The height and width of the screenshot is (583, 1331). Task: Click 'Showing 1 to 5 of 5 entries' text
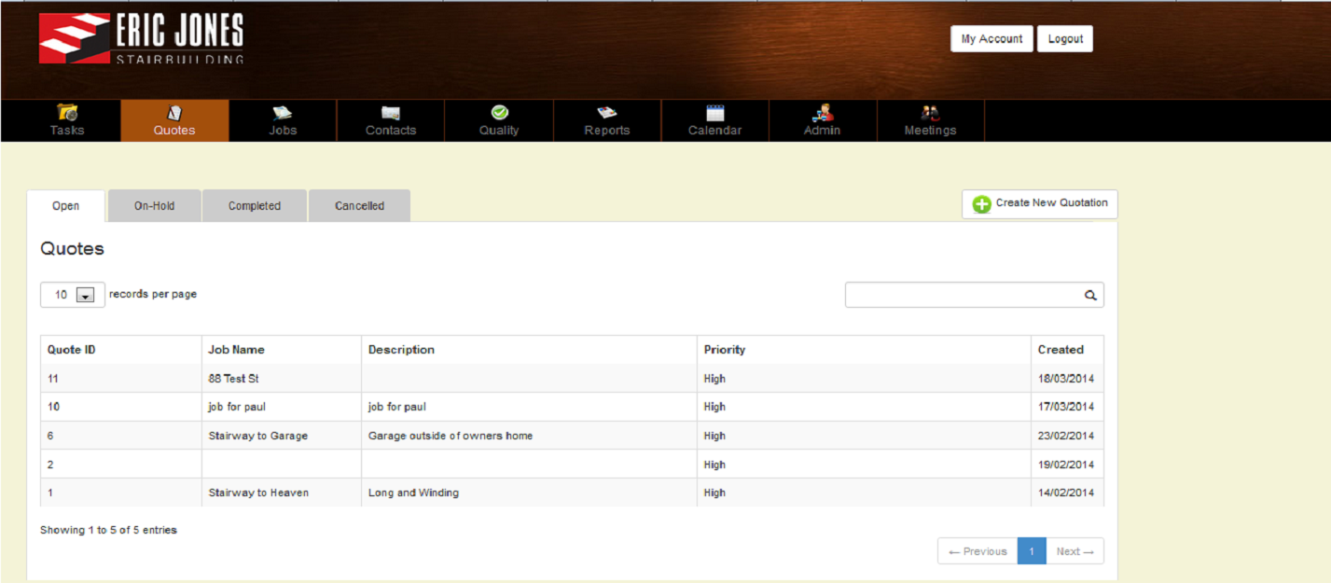pyautogui.click(x=108, y=530)
